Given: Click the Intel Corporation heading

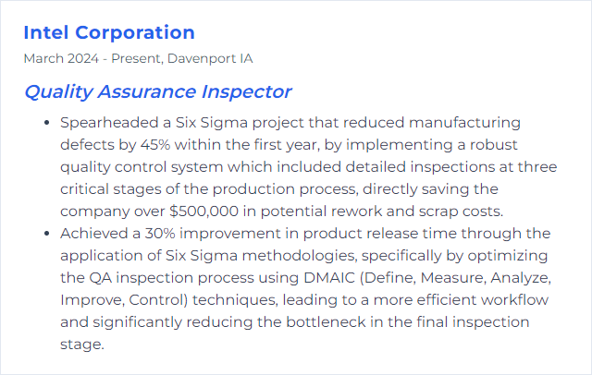Looking at the screenshot, I should (x=109, y=32).
